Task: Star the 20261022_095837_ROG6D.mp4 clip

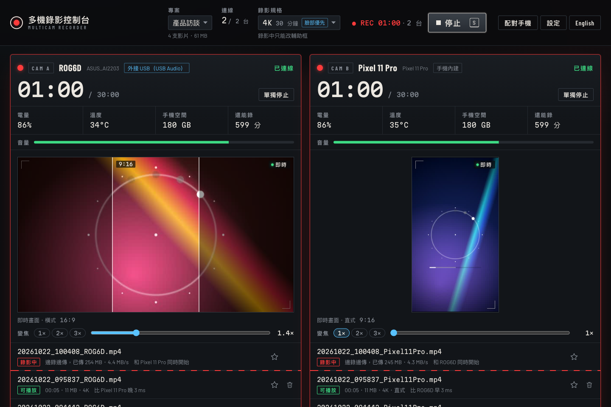Action: coord(275,385)
